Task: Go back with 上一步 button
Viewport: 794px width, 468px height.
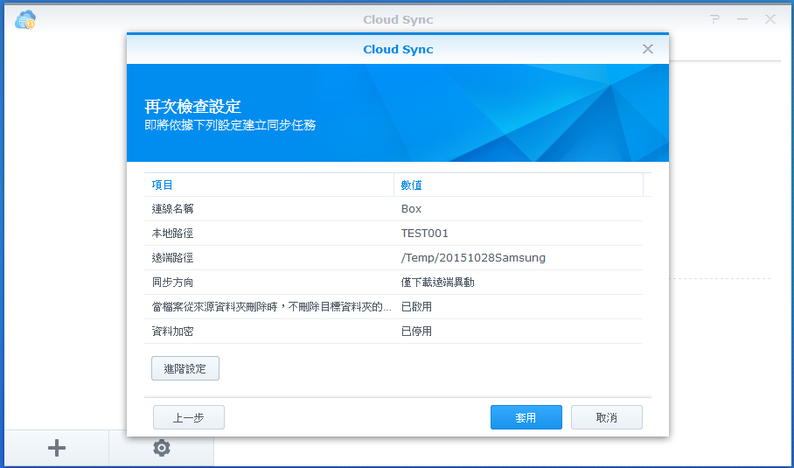Action: [x=189, y=417]
